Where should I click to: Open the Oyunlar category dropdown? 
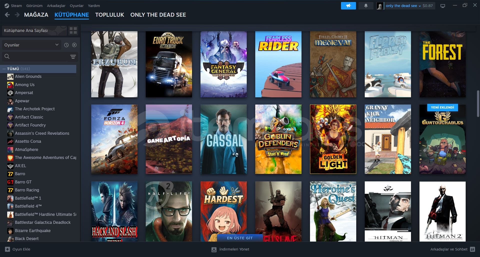[31, 45]
